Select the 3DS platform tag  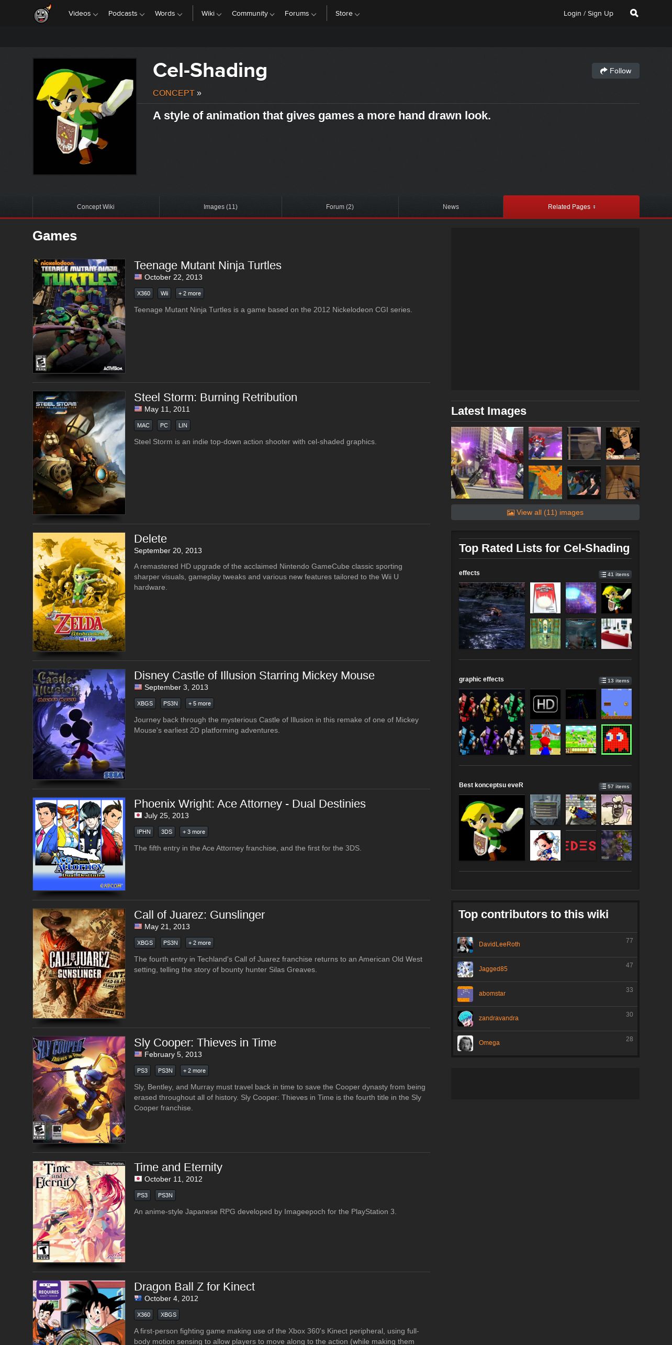[167, 832]
